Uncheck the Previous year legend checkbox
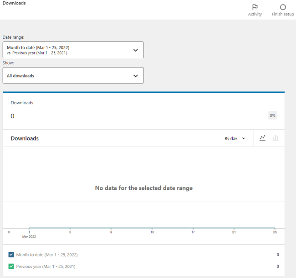This screenshot has height=278, width=296. [11, 266]
